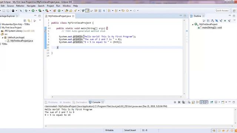Click the New Java Class icon

pos(59,11)
